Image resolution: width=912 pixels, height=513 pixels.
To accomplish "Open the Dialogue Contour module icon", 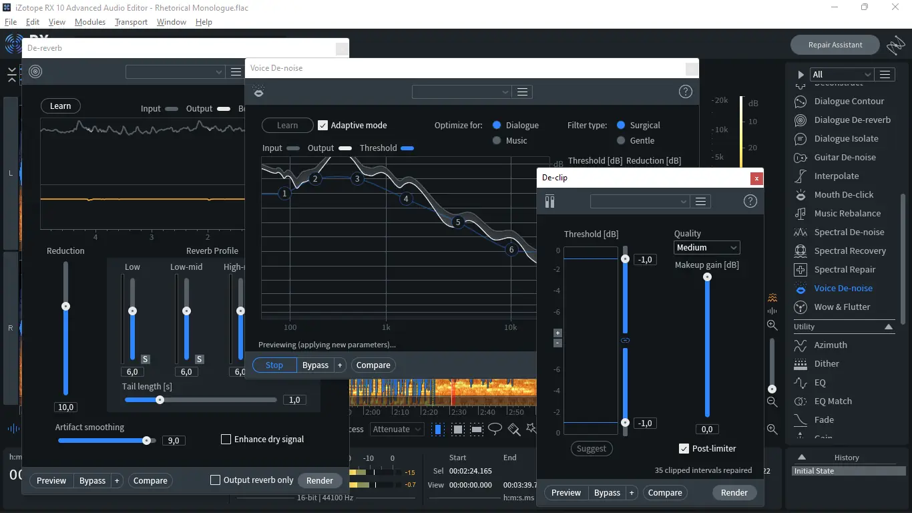I will click(x=801, y=102).
